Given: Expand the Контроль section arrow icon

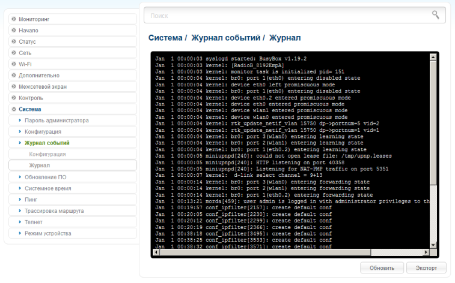Looking at the screenshot, I should click(x=14, y=98).
